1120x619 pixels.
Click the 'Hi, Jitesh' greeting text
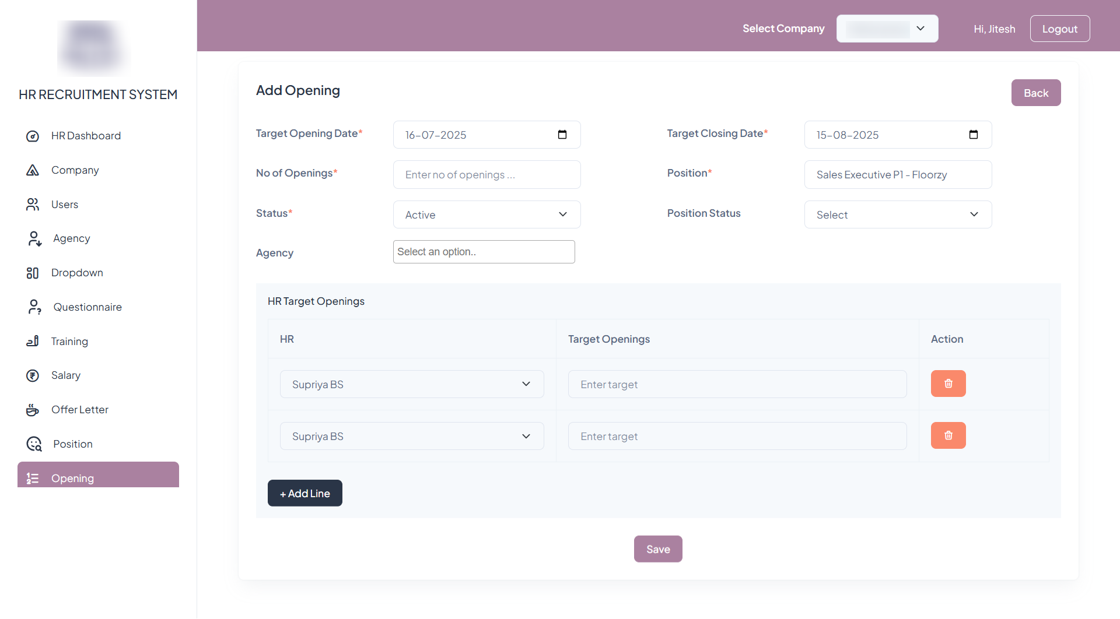point(994,29)
